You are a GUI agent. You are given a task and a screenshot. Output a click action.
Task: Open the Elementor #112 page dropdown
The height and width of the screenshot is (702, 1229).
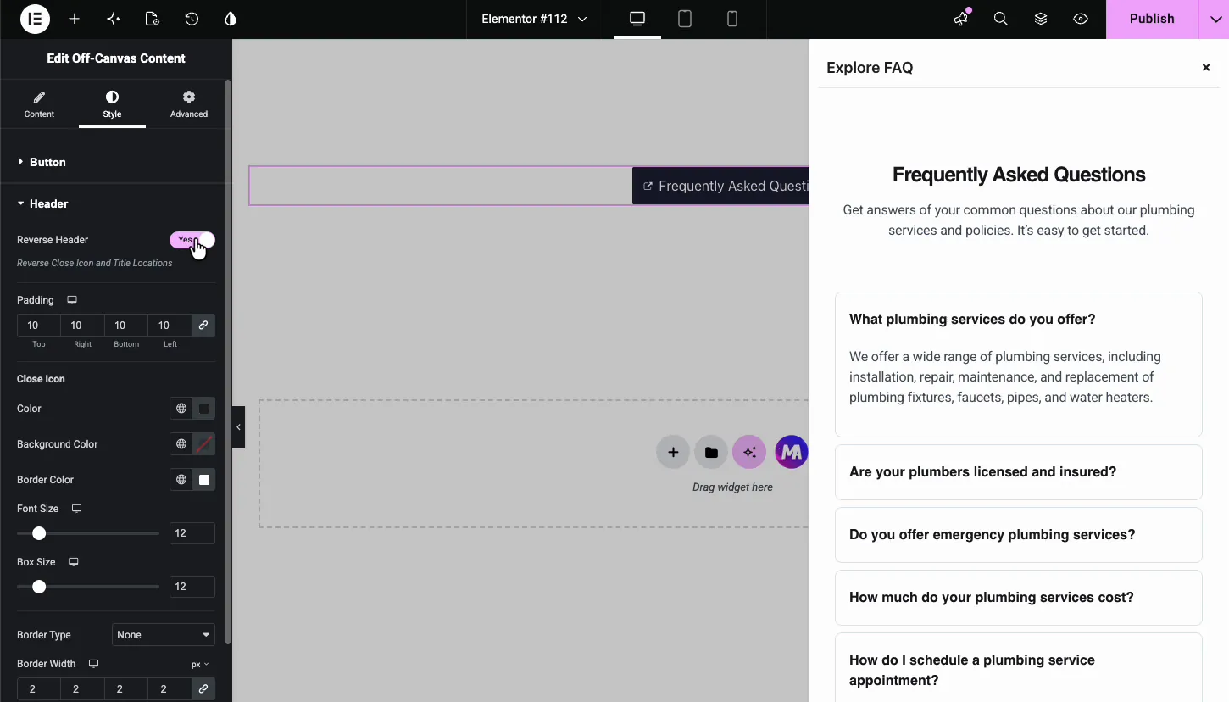(534, 19)
